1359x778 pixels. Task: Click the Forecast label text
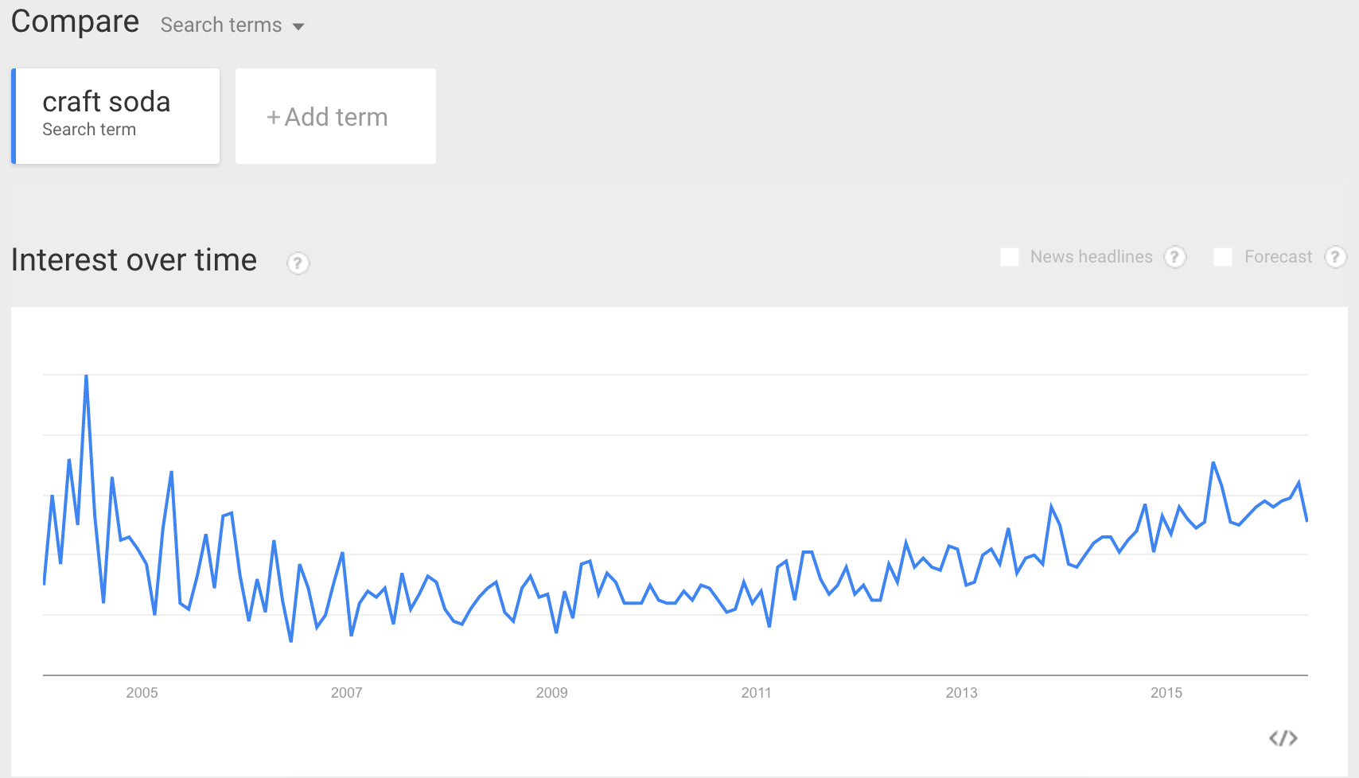point(1278,257)
